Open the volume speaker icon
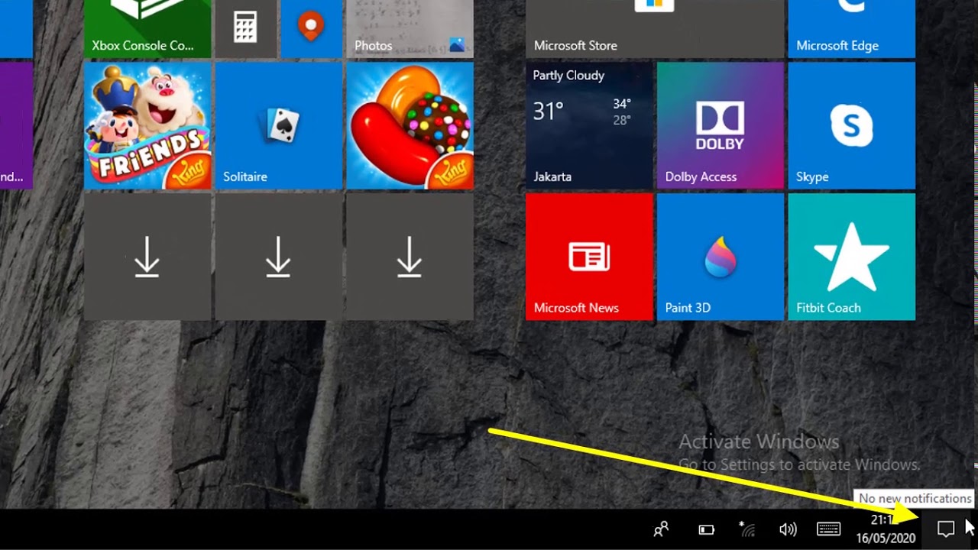978x550 pixels. 788,529
